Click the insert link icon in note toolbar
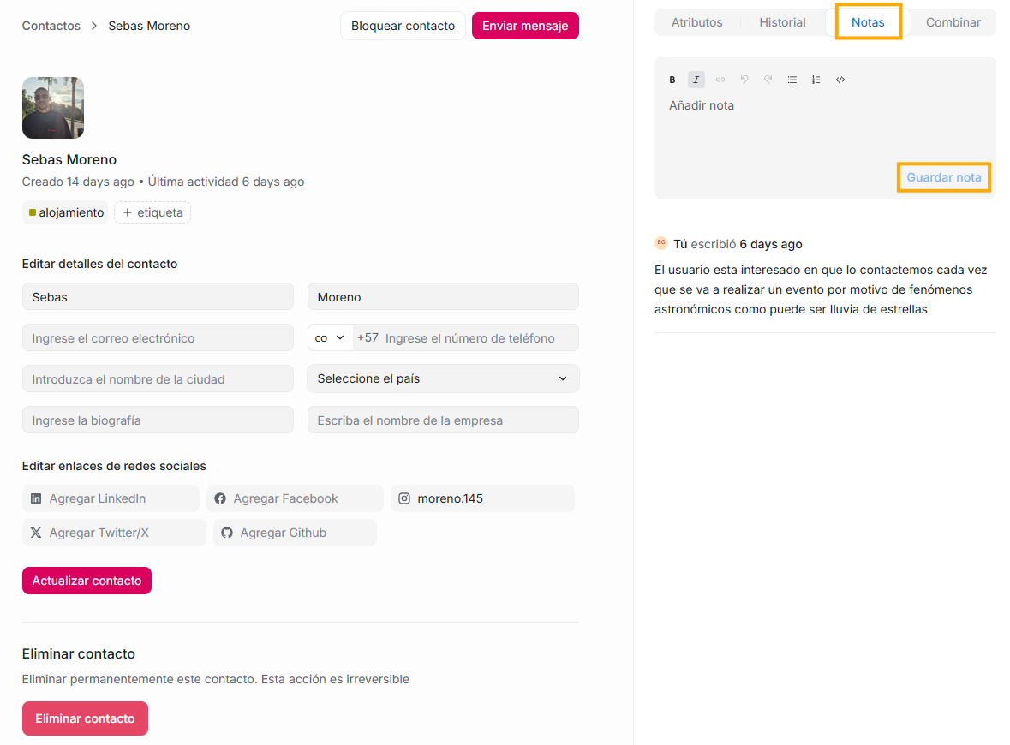 coord(720,80)
